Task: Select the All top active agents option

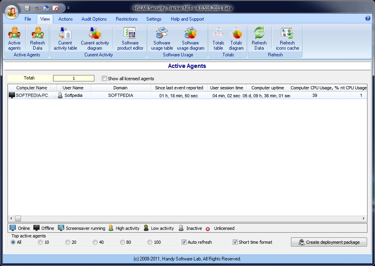Action: (13, 242)
